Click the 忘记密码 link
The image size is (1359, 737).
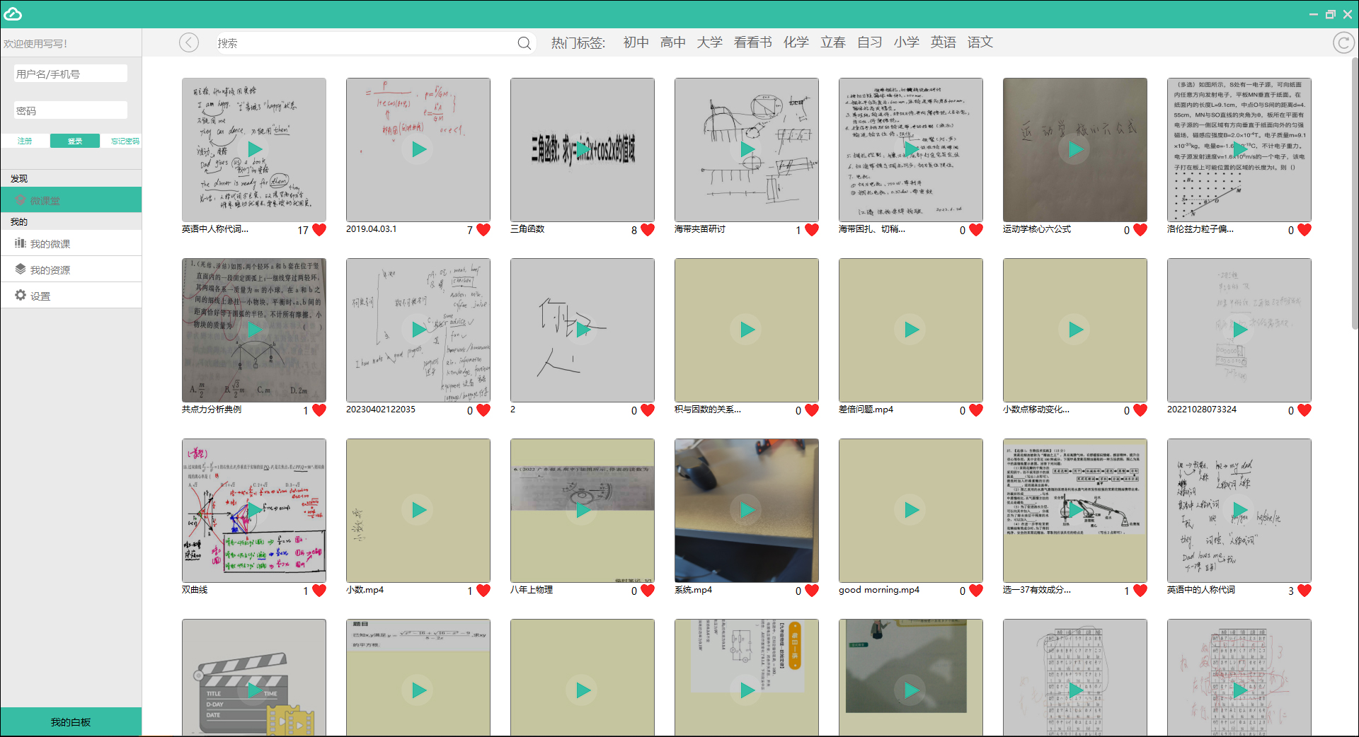pyautogui.click(x=125, y=141)
